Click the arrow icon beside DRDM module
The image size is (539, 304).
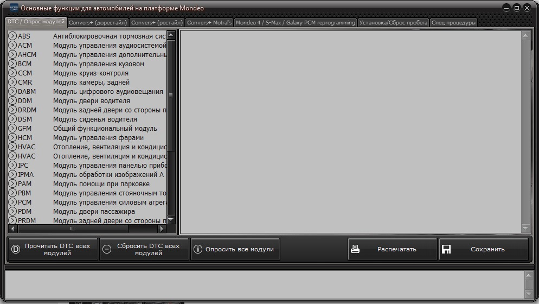pos(12,110)
